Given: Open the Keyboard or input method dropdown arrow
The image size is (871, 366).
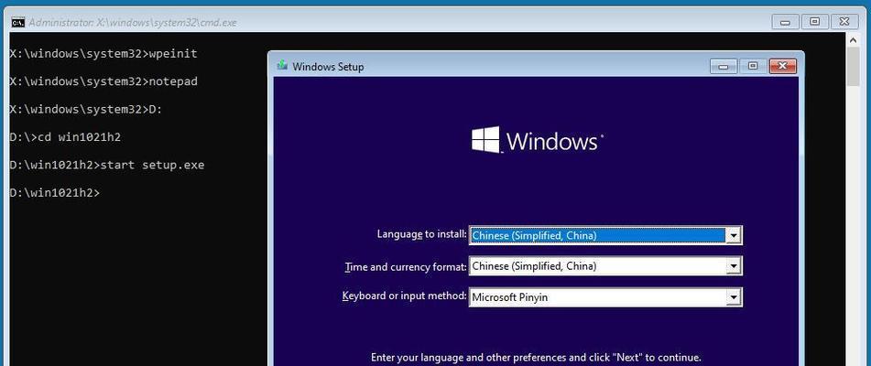Looking at the screenshot, I should point(734,297).
